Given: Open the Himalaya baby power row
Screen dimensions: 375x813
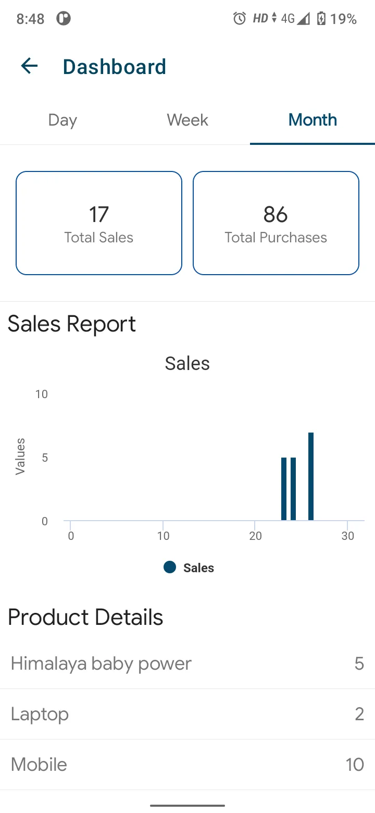Looking at the screenshot, I should point(187,663).
